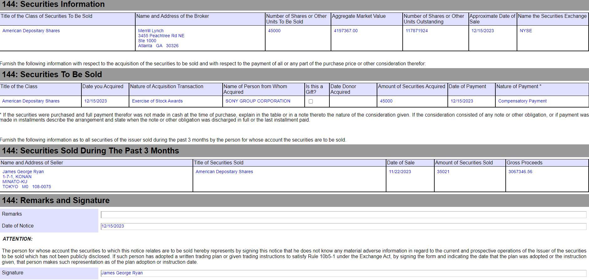
Task: Select the Date of Sale value '11/22/2023'
Action: pos(400,172)
